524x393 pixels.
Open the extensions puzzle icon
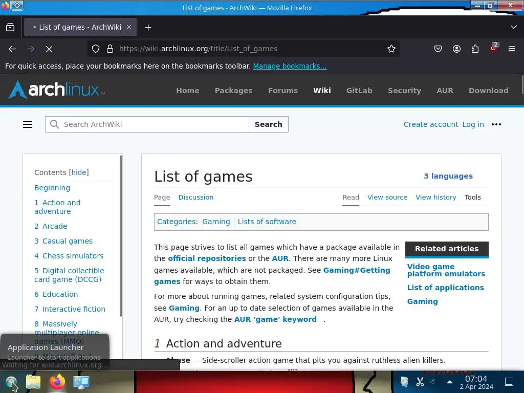(x=475, y=49)
